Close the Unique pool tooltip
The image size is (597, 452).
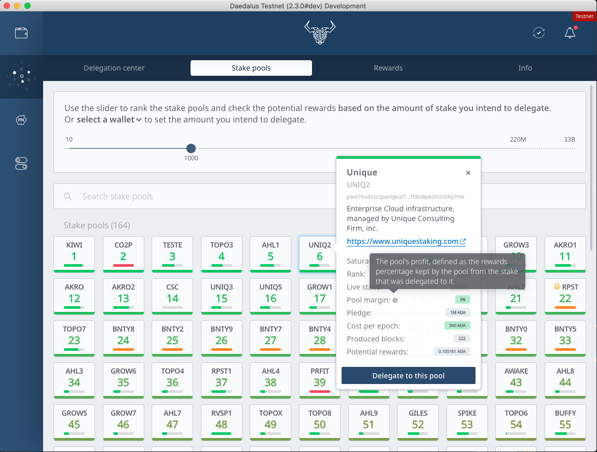(x=468, y=173)
